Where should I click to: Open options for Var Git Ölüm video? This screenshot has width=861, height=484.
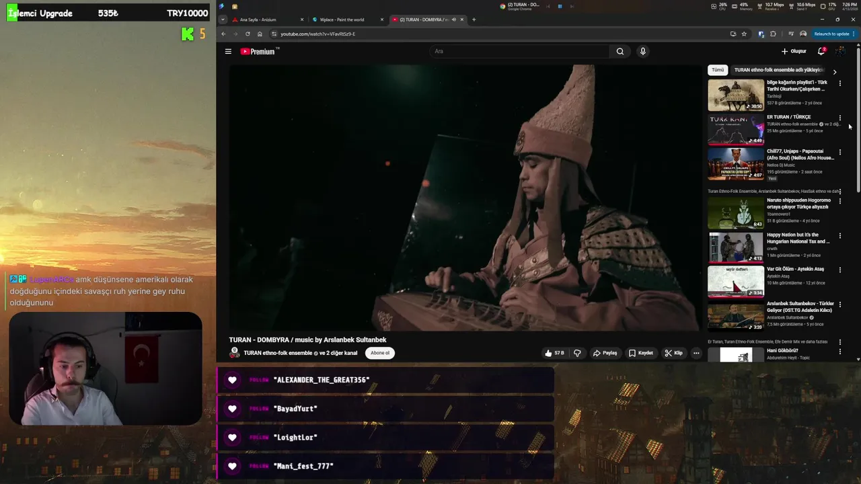click(839, 270)
